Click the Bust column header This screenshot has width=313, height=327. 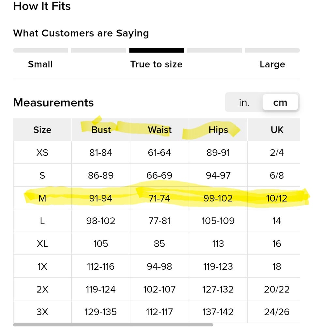[101, 130]
